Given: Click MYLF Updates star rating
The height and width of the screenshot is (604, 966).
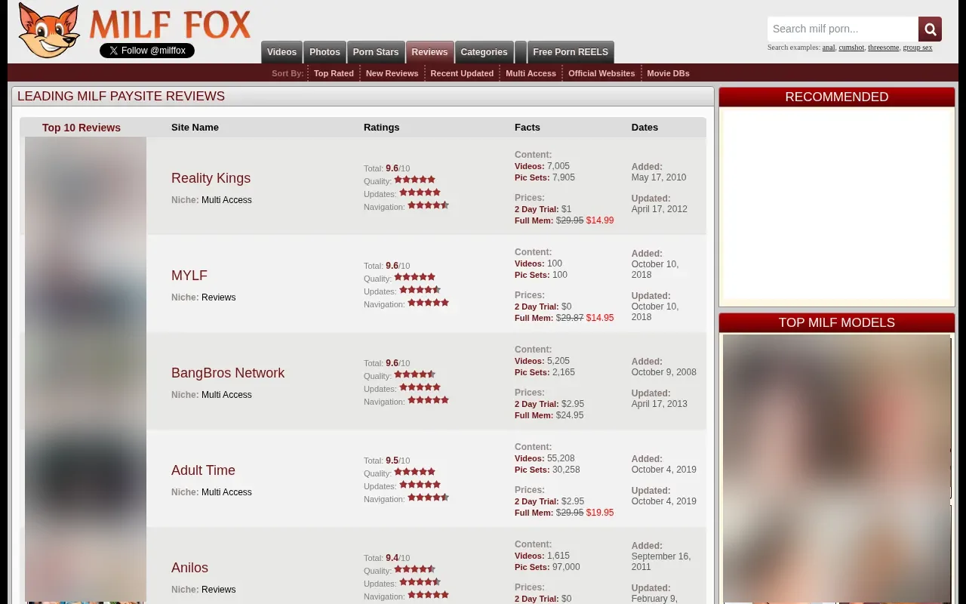Looking at the screenshot, I should 420,290.
